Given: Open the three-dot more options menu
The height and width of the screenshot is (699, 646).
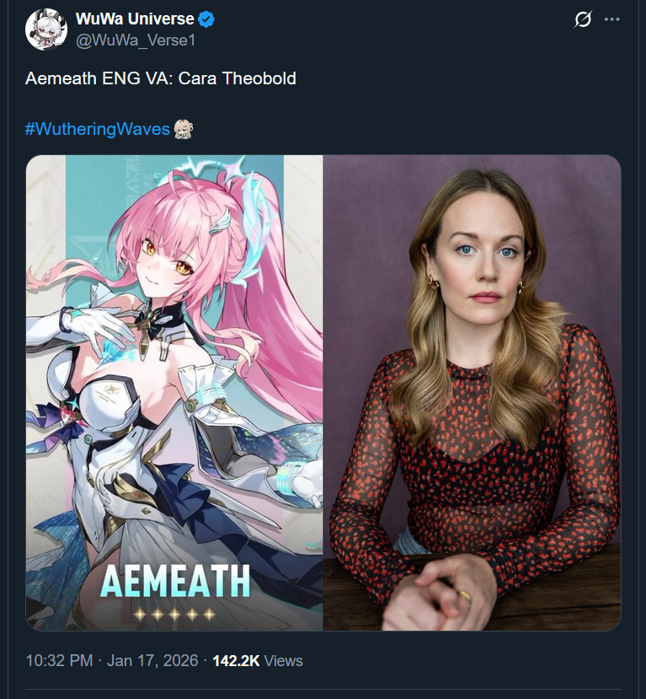Looking at the screenshot, I should click(611, 19).
